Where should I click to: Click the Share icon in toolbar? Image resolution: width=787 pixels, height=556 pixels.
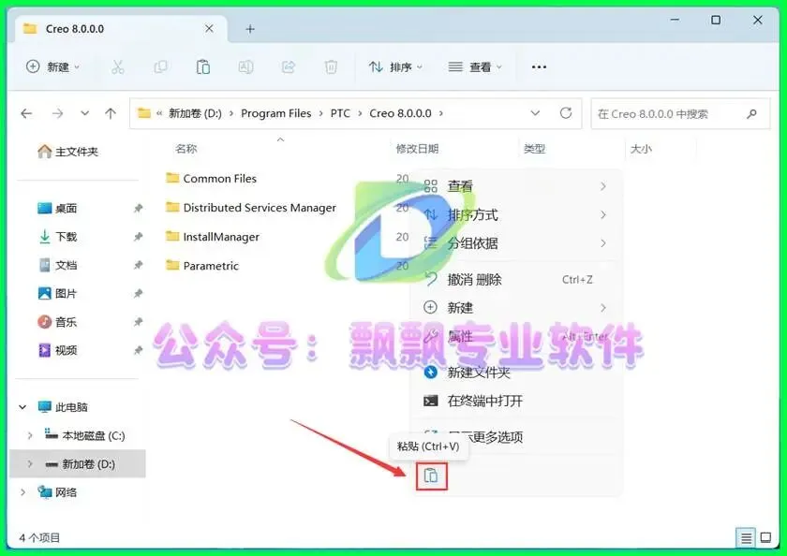pyautogui.click(x=289, y=66)
